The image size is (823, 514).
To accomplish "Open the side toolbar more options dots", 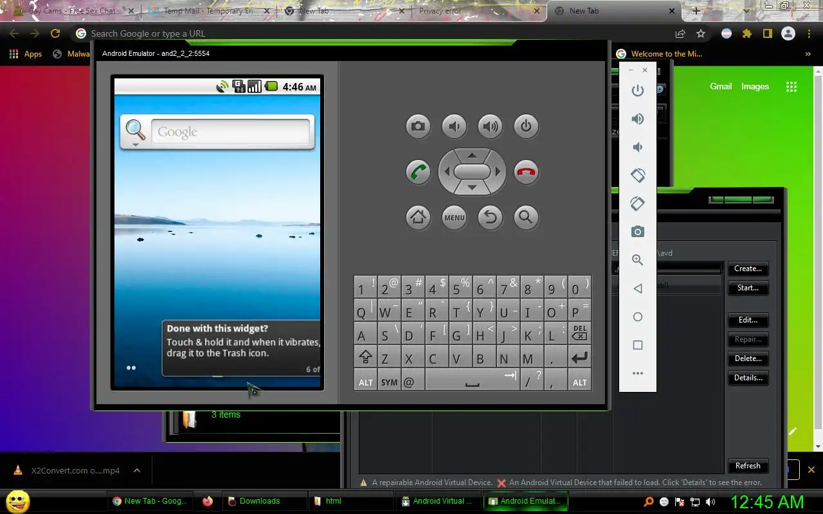I will click(x=638, y=373).
